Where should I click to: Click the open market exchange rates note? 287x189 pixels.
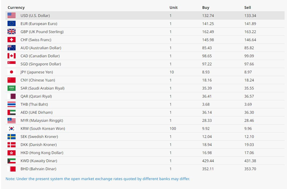point(98,179)
